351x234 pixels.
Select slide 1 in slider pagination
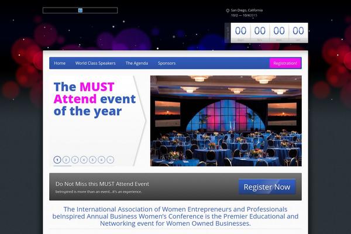click(x=57, y=160)
